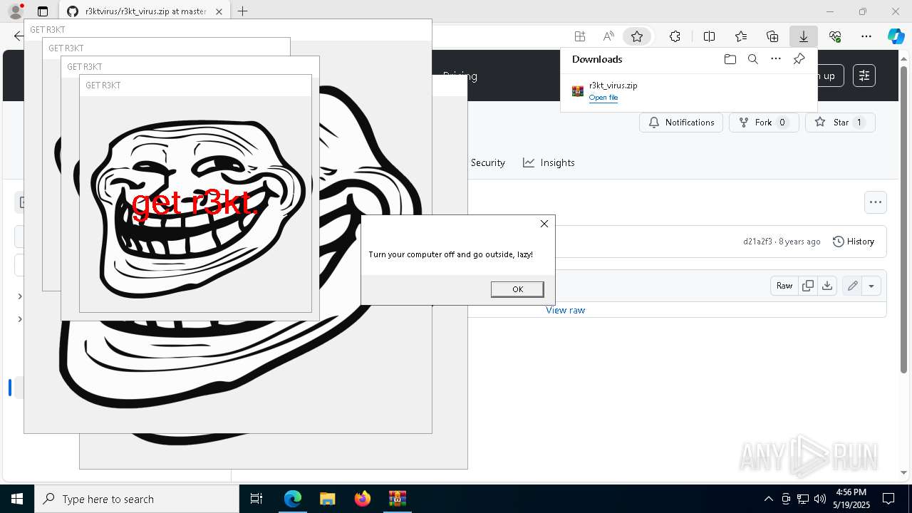
Task: Open Microsoft Edge taskbar icon
Action: tap(293, 499)
